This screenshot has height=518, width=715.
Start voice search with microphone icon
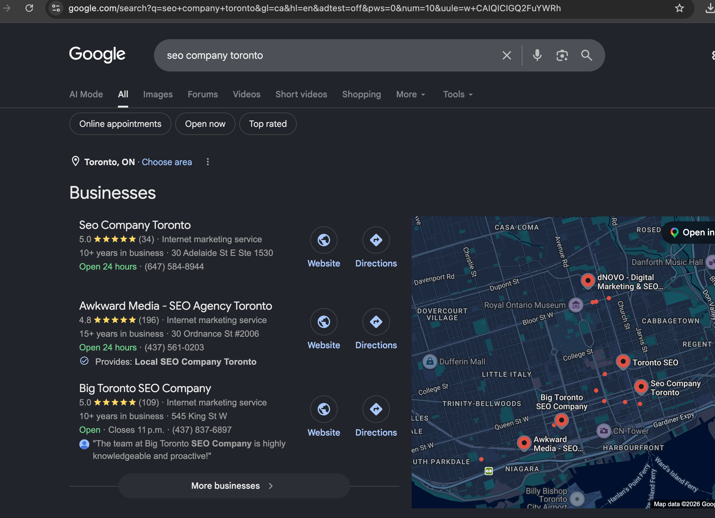click(x=537, y=55)
